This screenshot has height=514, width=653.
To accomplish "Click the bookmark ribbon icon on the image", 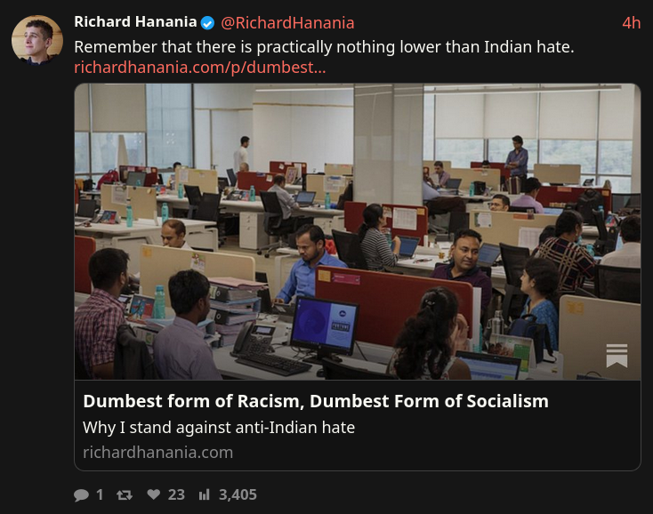I will click(617, 356).
